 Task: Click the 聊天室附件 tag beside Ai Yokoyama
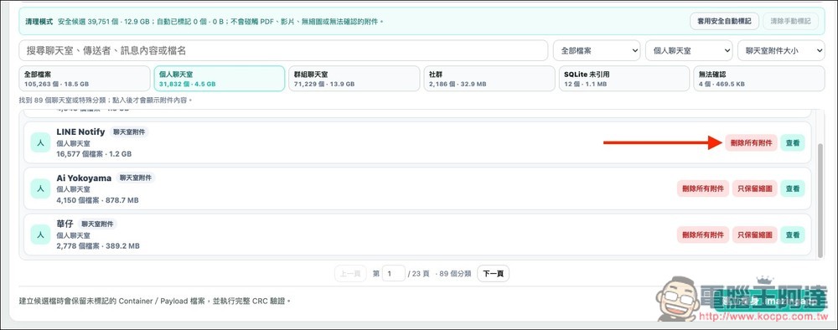pyautogui.click(x=136, y=178)
